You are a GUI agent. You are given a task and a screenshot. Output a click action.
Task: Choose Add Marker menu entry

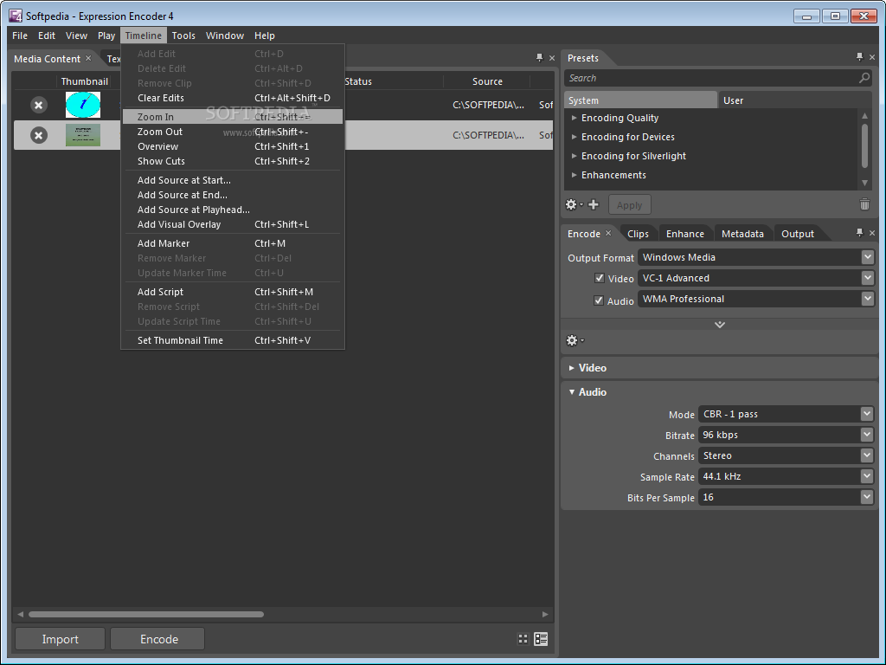pos(232,243)
